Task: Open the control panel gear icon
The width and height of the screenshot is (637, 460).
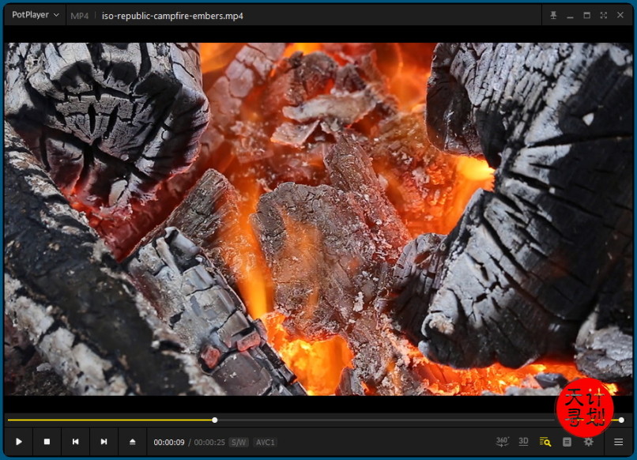Action: pyautogui.click(x=588, y=442)
